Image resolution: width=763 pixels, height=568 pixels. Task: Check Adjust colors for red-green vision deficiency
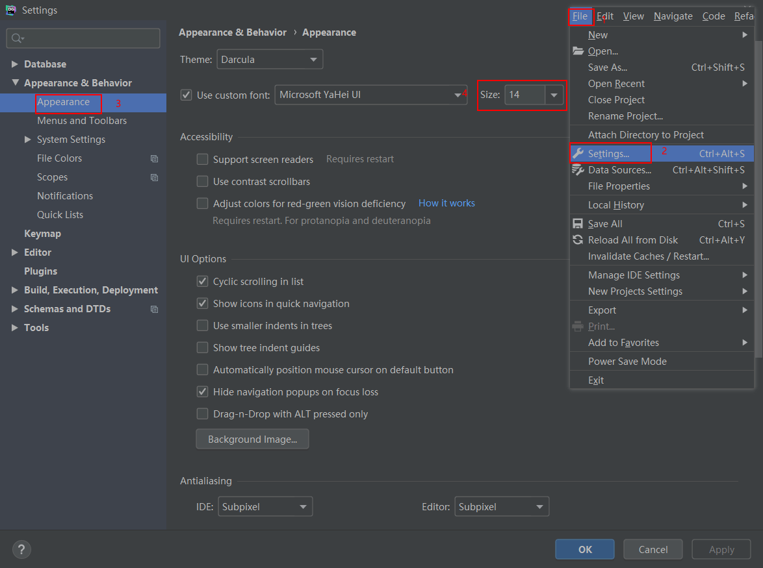pos(202,204)
